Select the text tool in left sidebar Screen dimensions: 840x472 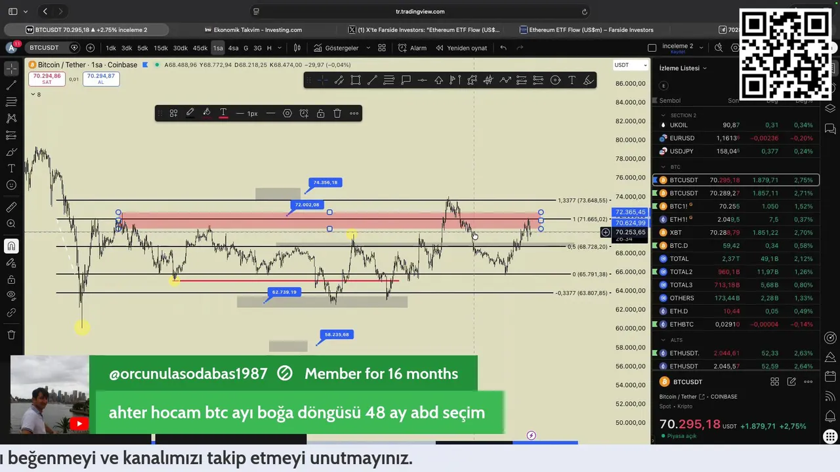11,168
